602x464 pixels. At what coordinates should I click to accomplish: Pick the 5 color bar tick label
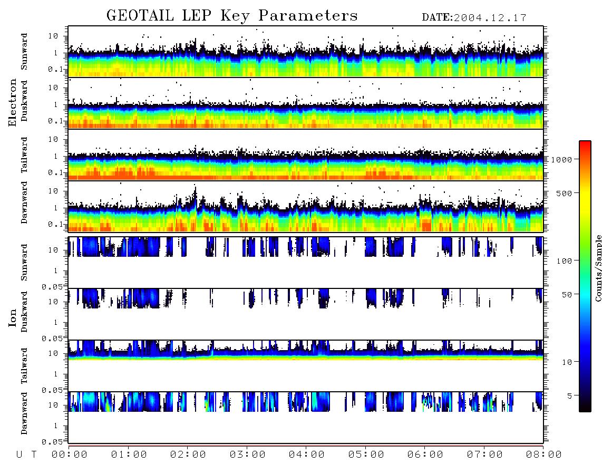coord(570,395)
